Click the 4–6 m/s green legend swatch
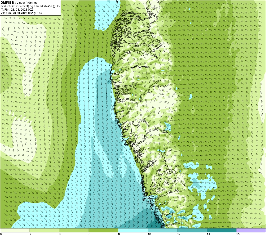The width and height of the screenshot is (266, 236). coord(74,230)
